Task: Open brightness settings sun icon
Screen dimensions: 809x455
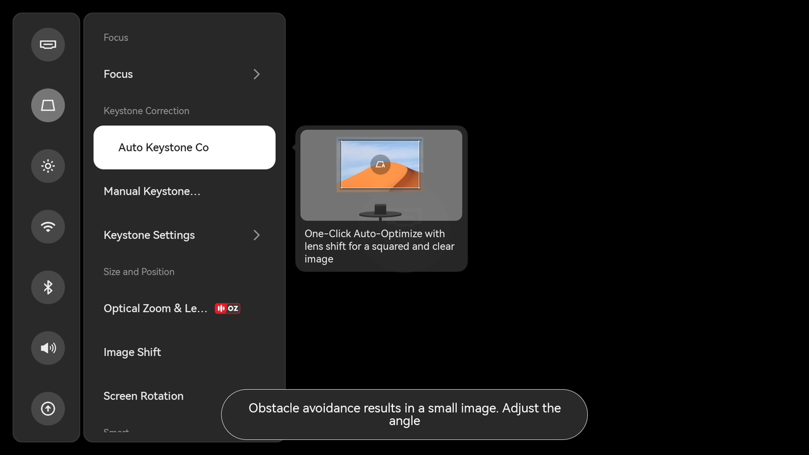Action: tap(48, 166)
